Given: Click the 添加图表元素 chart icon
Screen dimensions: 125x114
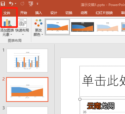Looking at the screenshot, I should [x=8, y=23].
